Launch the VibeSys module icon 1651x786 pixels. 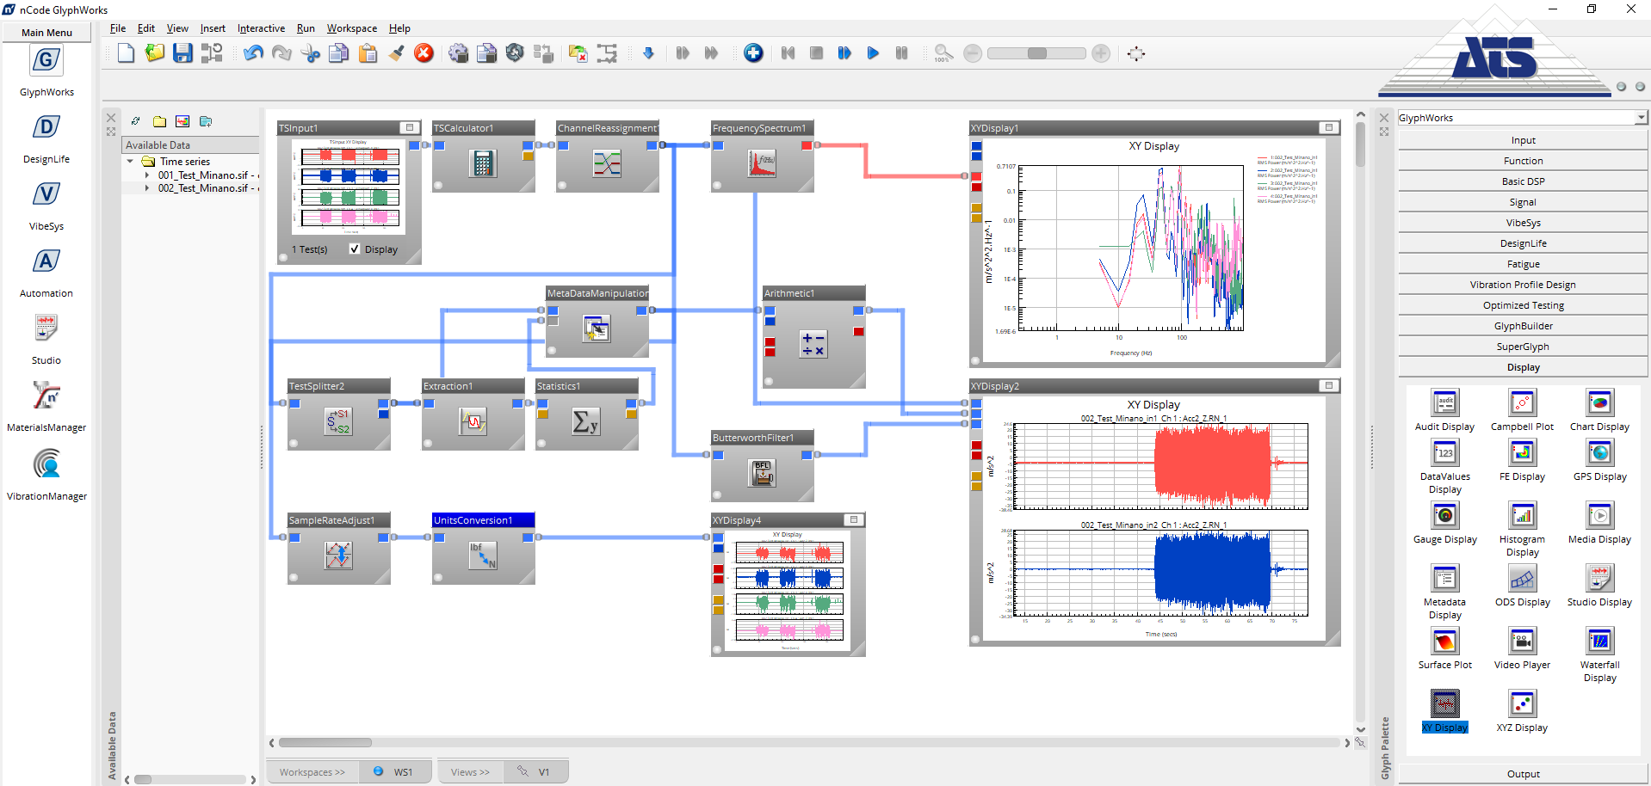[46, 194]
